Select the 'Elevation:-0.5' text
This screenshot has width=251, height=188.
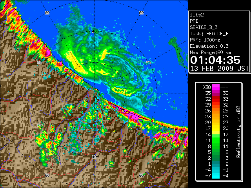209,46
